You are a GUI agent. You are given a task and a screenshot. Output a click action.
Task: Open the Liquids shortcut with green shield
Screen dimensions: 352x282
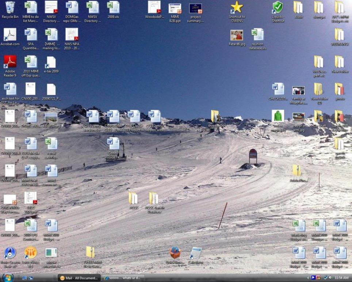pyautogui.click(x=278, y=8)
